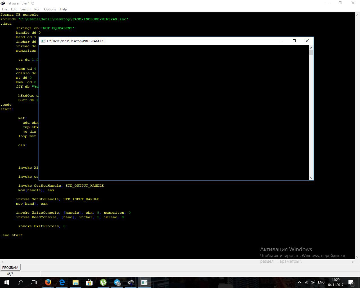360x288 pixels.
Task: Open the Help menu
Action: tap(63, 9)
